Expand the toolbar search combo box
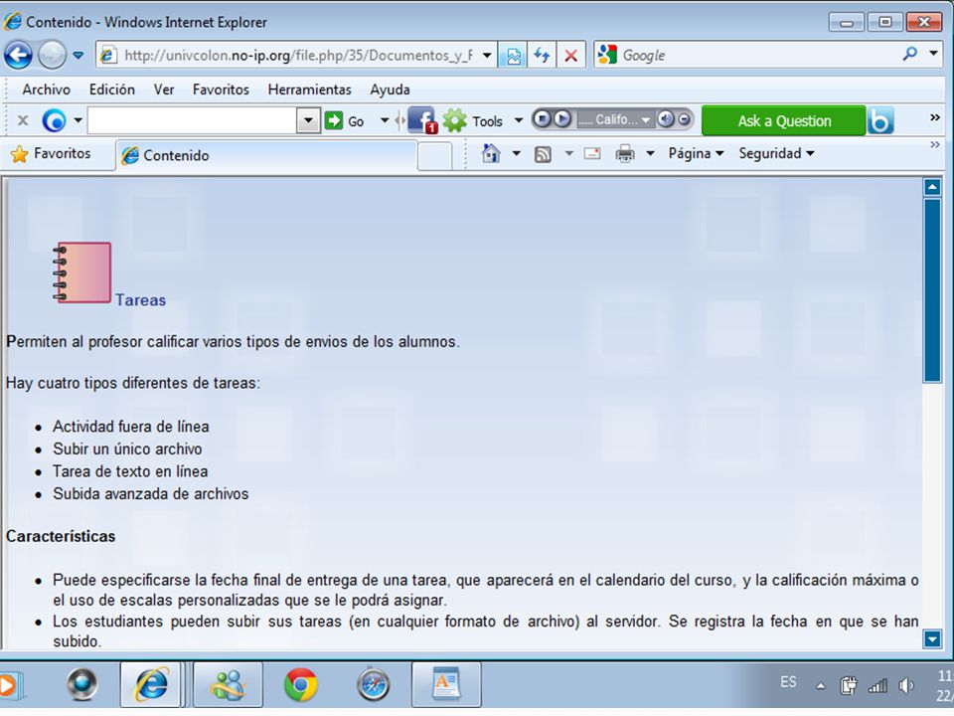The image size is (954, 716). click(x=308, y=120)
